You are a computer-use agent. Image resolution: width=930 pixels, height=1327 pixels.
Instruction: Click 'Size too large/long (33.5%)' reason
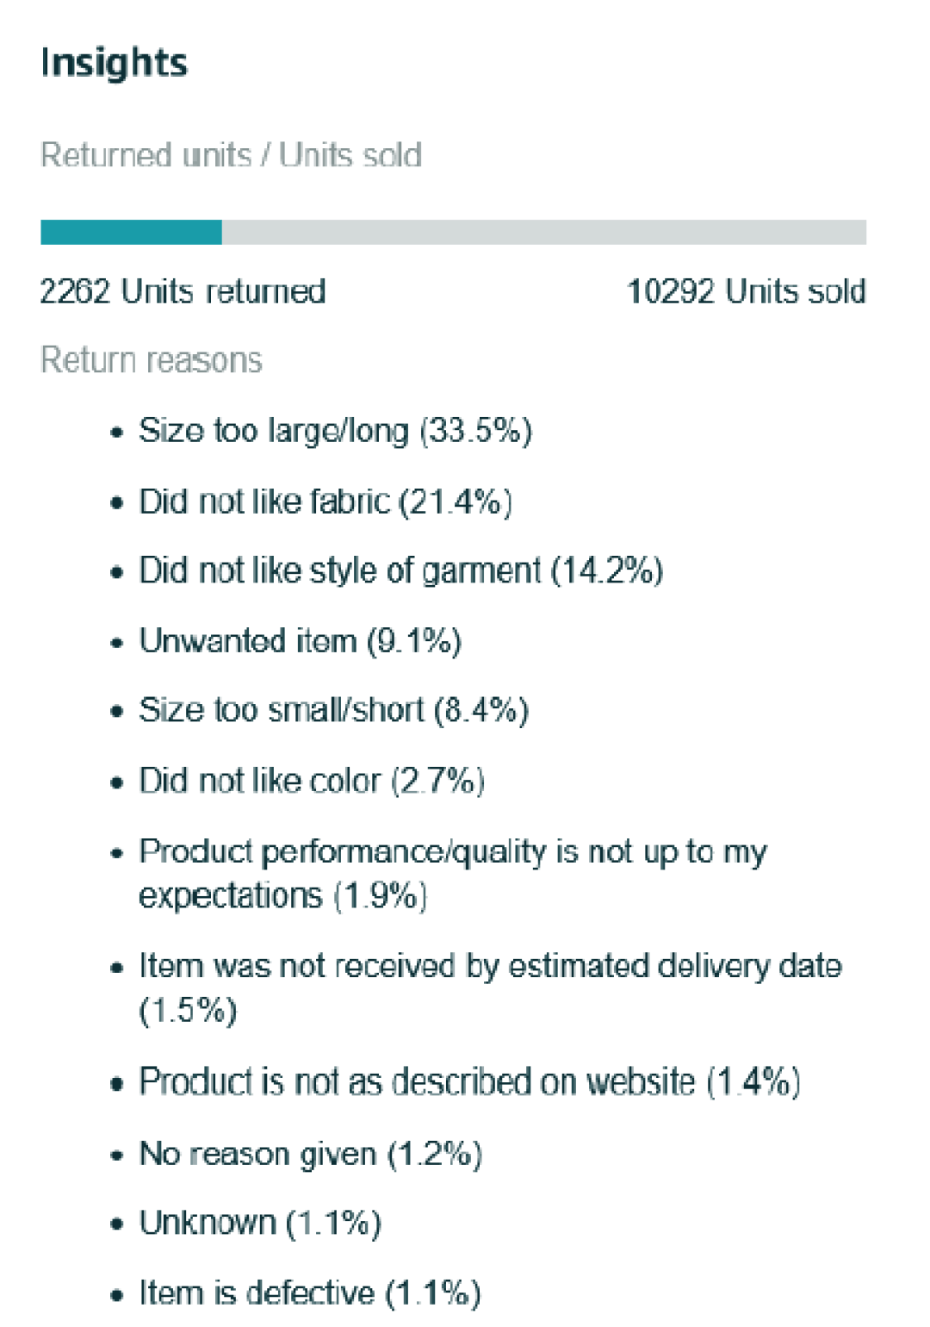click(335, 430)
